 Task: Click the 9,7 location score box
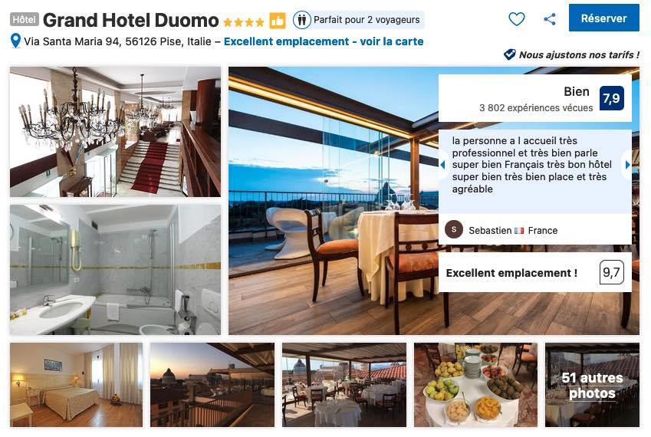pos(612,272)
